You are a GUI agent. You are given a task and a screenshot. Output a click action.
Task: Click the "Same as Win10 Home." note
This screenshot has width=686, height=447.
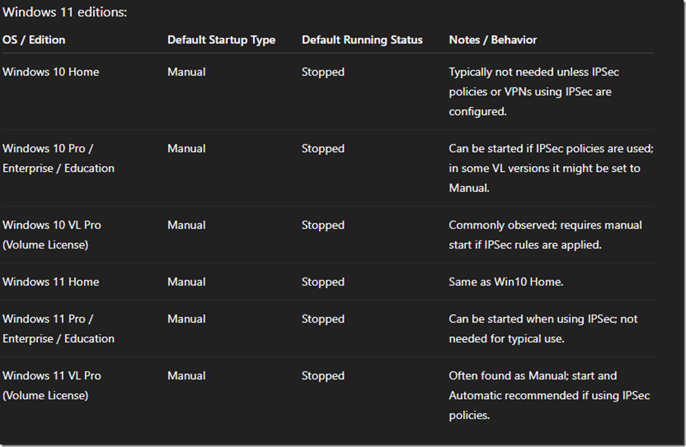click(x=506, y=282)
